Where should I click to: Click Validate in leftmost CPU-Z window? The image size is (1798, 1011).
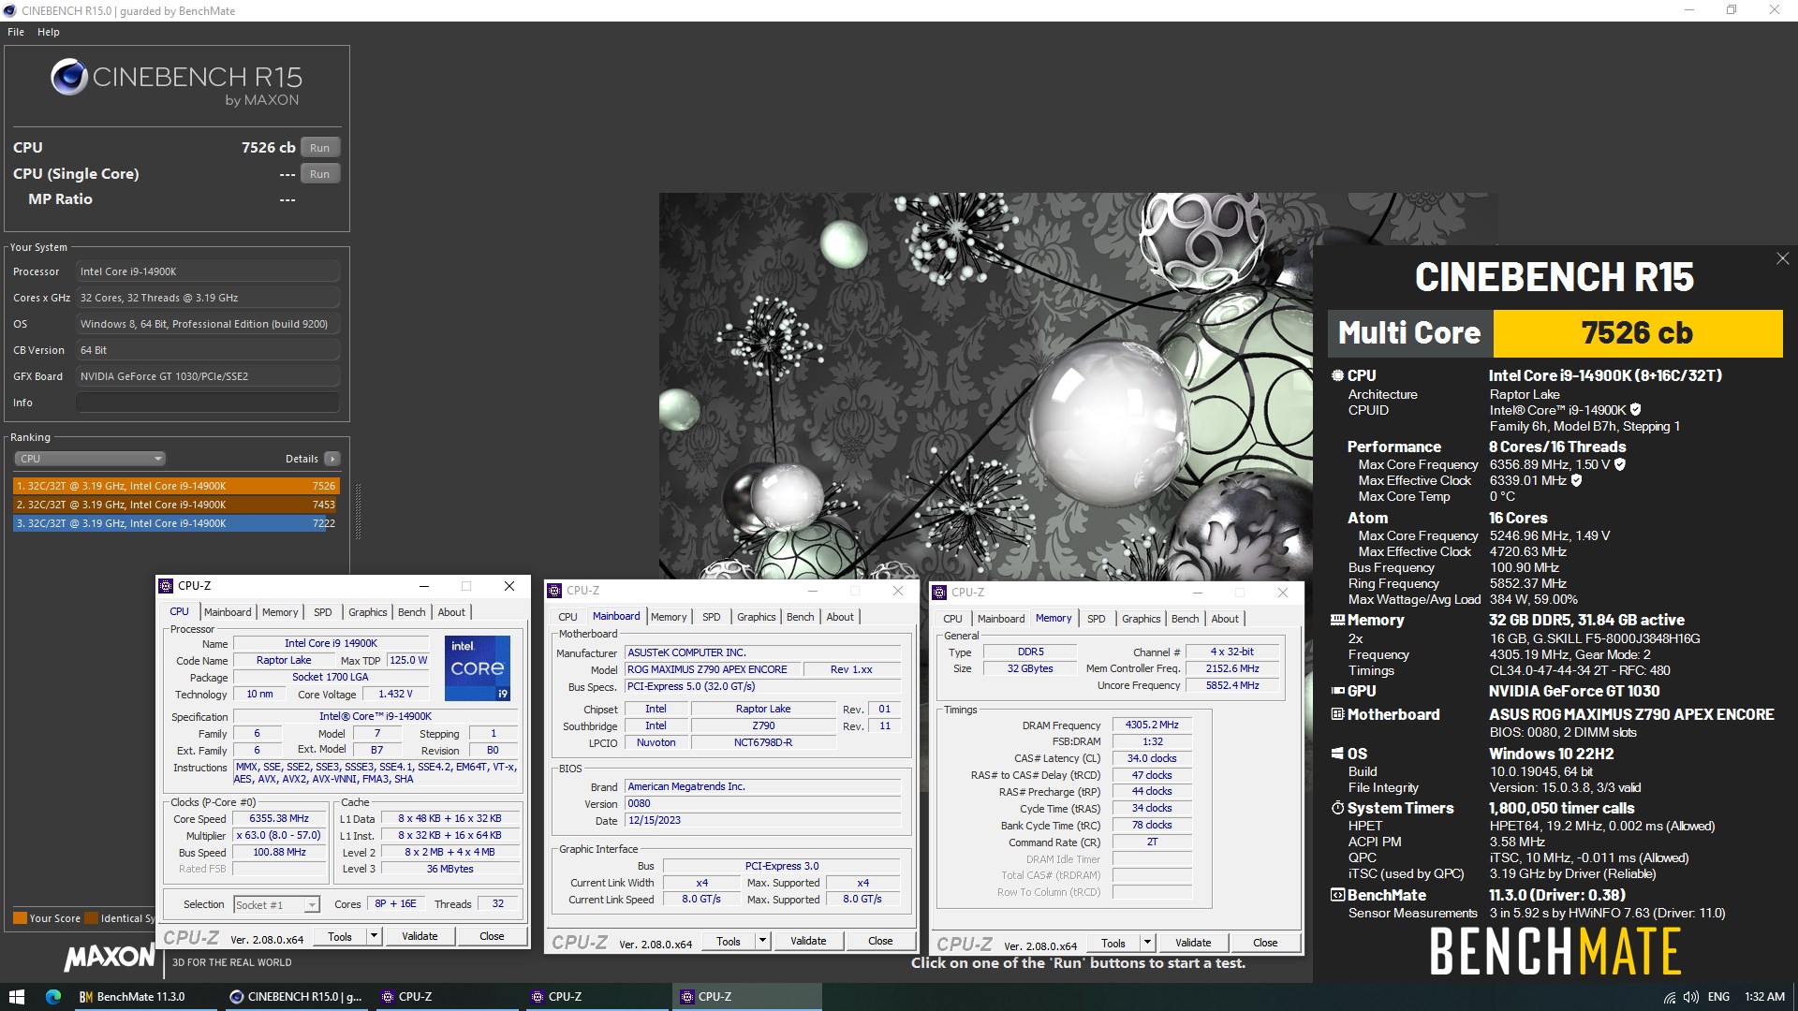[420, 936]
